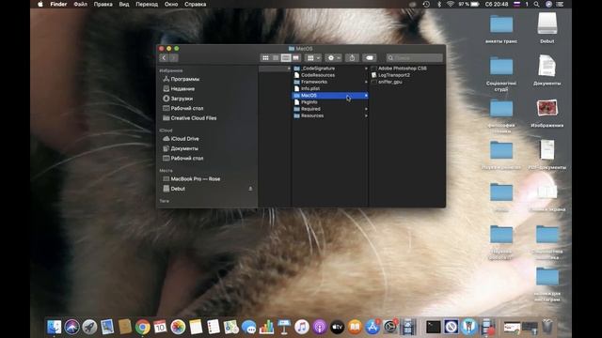Expand the Required folder arrow
Image resolution: width=602 pixels, height=338 pixels.
coord(366,109)
